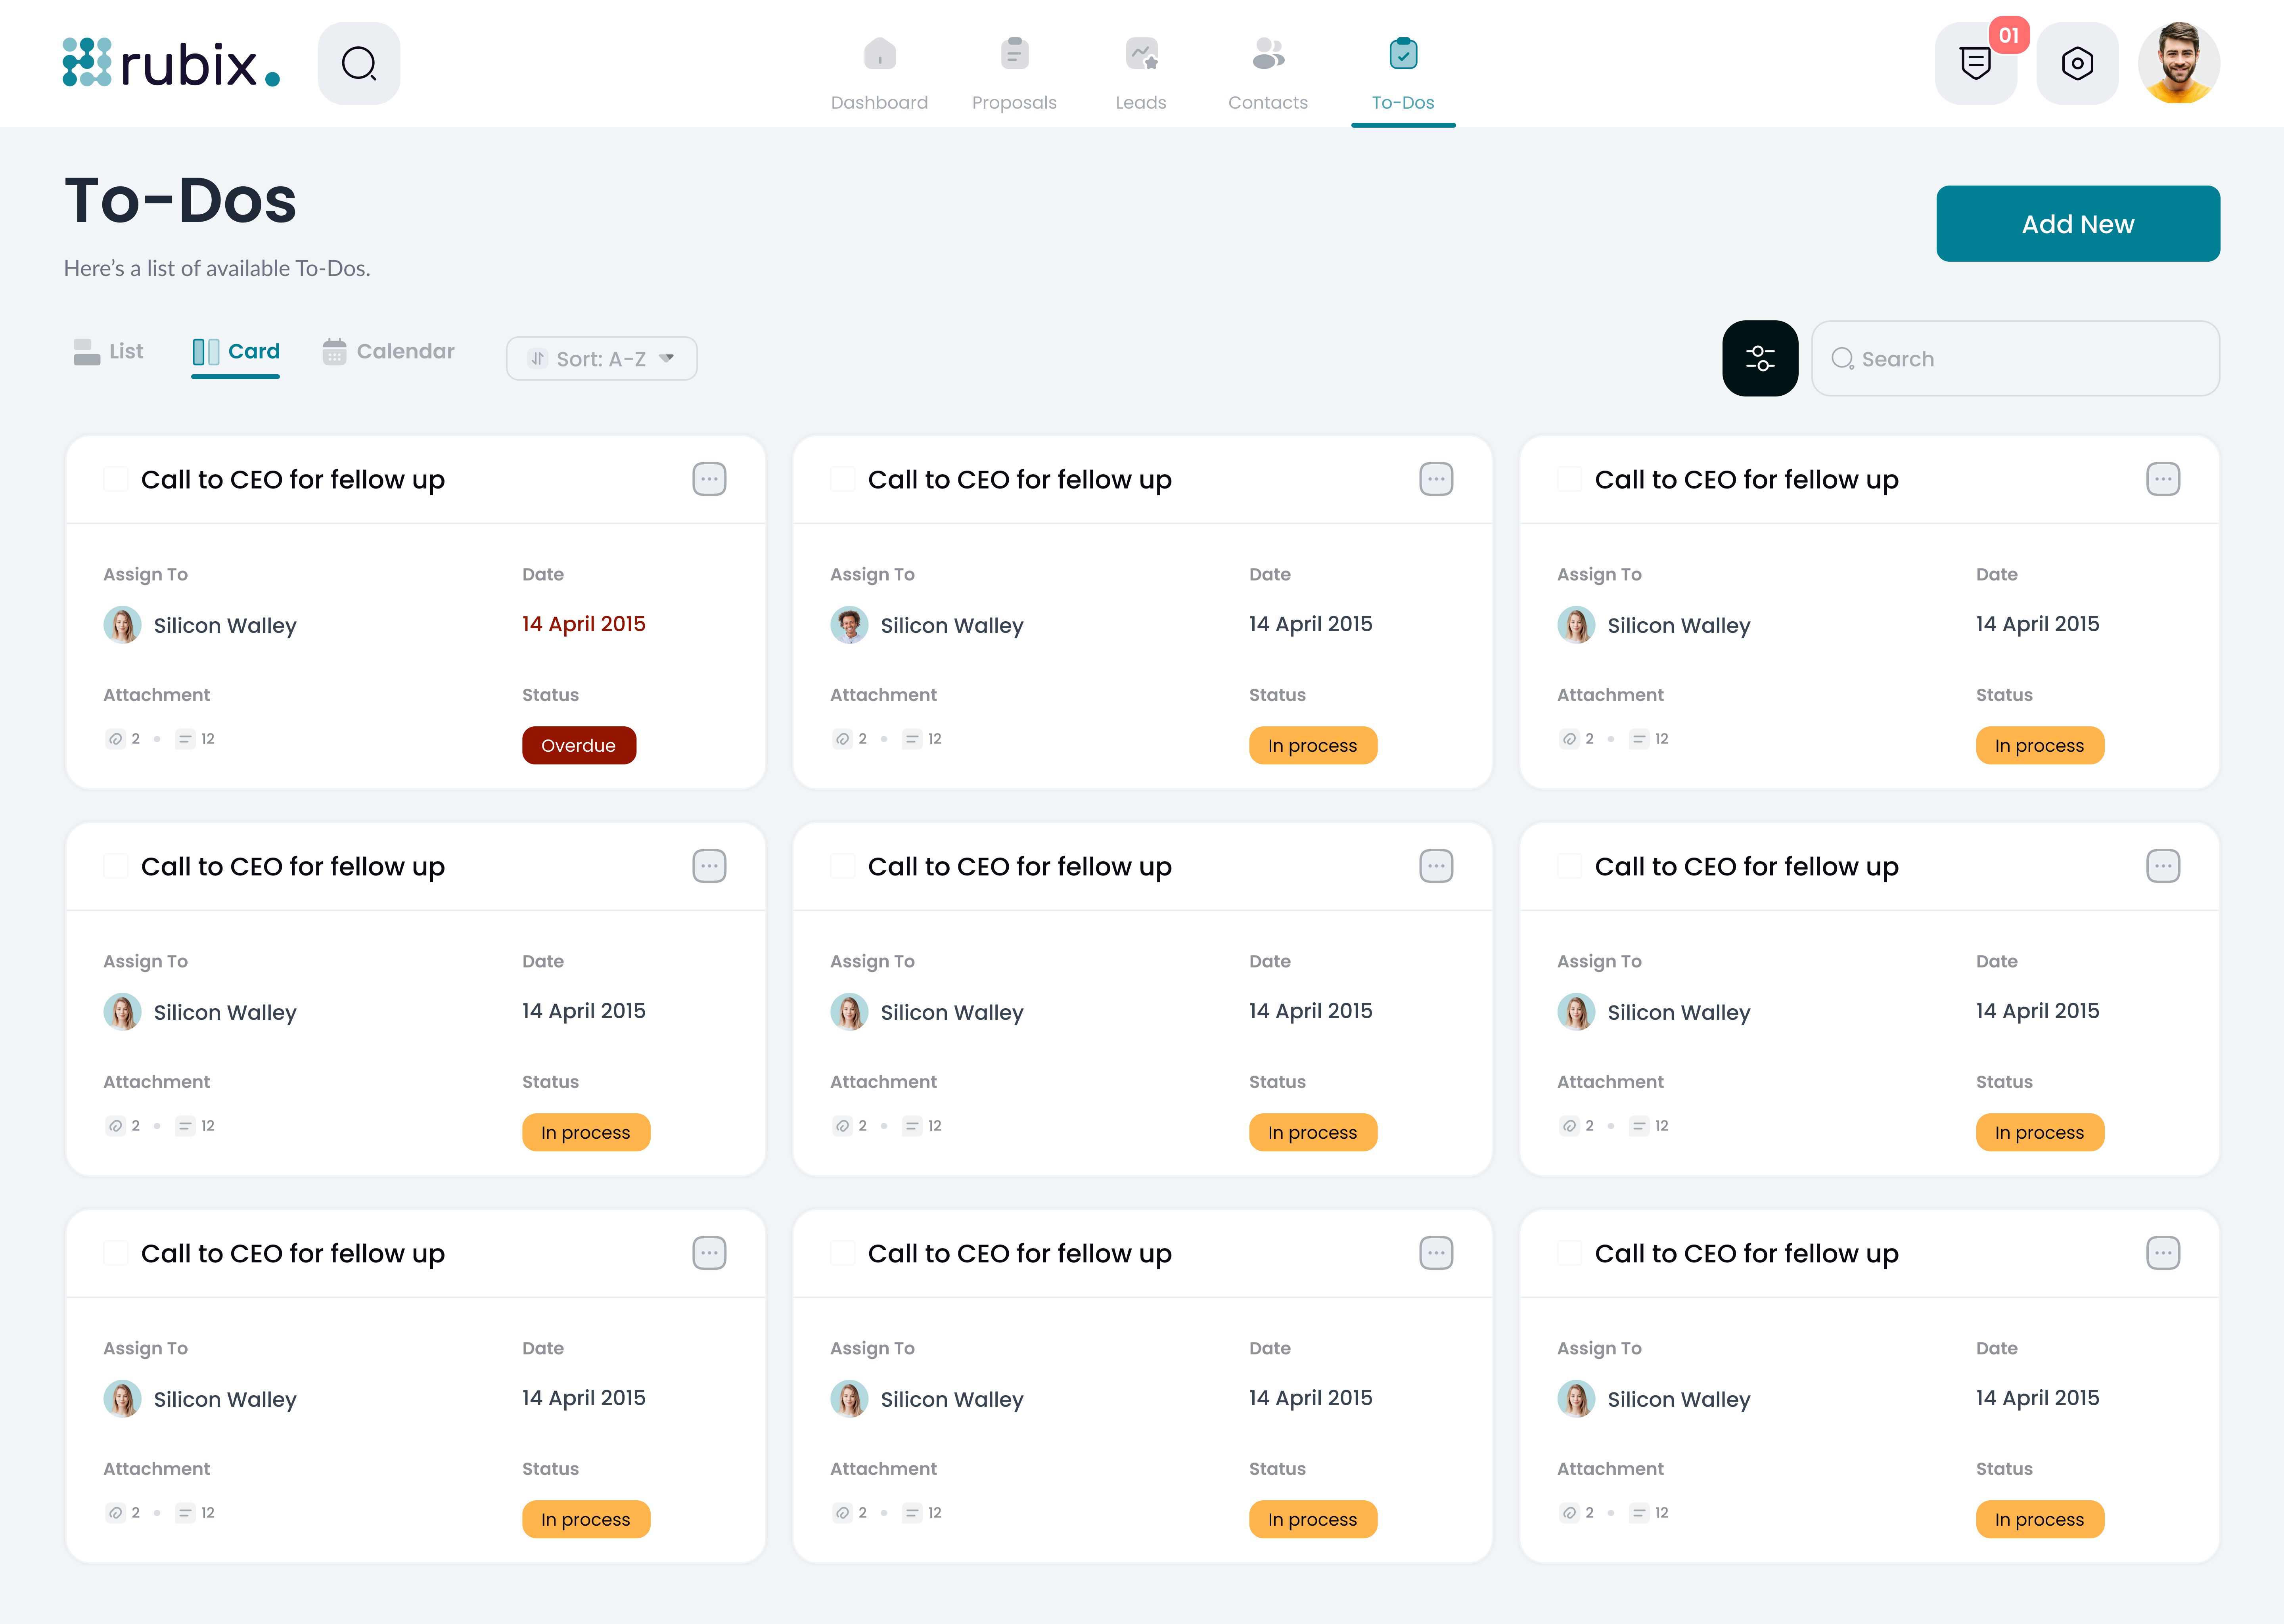Image resolution: width=2284 pixels, height=1624 pixels.
Task: Select the Proposals clipboard icon
Action: point(1014,53)
